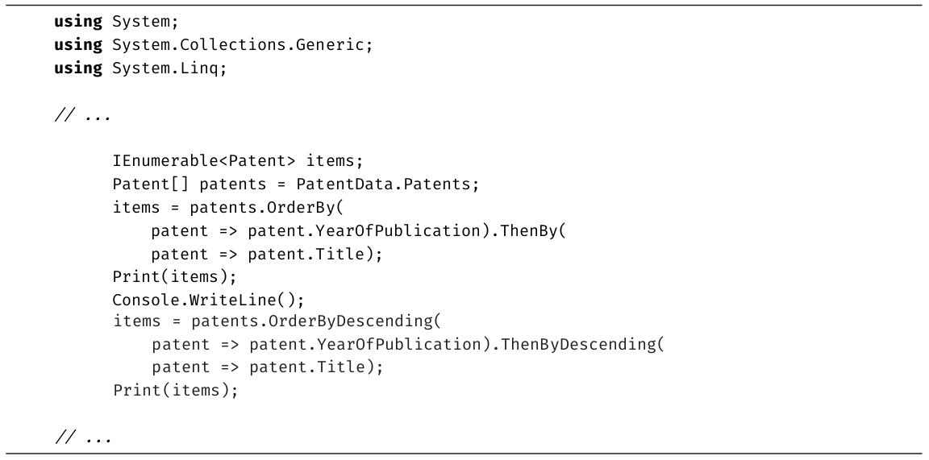Click the last comment line at the bottom
929x460 pixels.
pos(82,437)
